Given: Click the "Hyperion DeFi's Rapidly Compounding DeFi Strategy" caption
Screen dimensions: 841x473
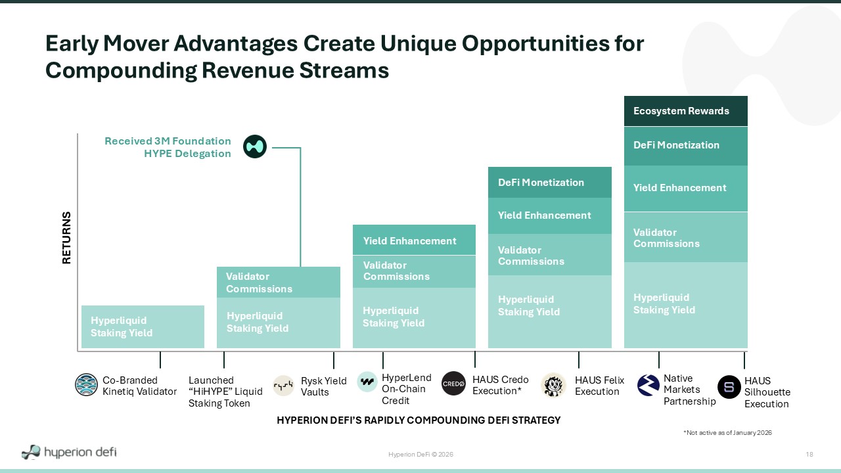Looking at the screenshot, I should [419, 420].
